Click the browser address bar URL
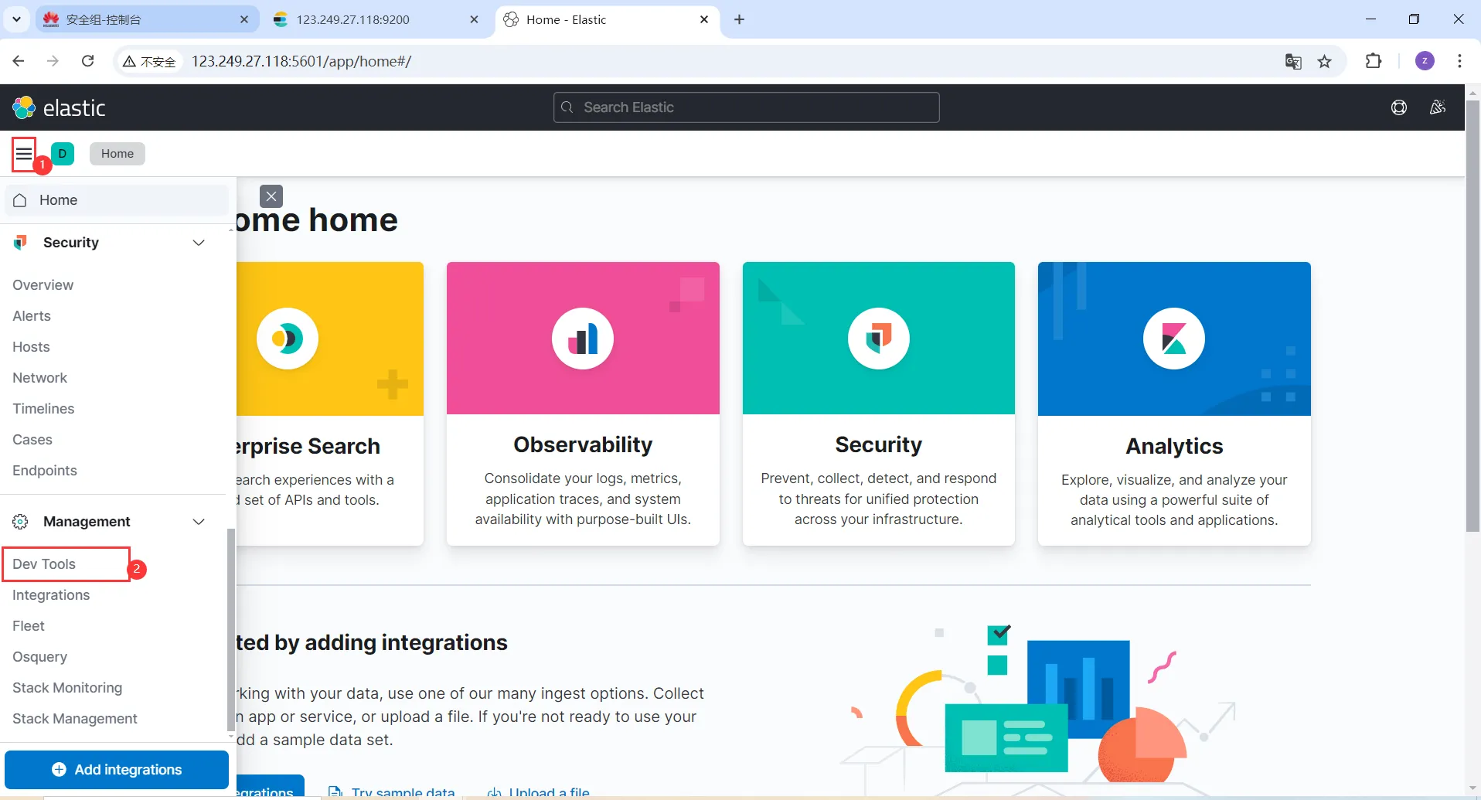This screenshot has width=1481, height=800. (x=301, y=61)
